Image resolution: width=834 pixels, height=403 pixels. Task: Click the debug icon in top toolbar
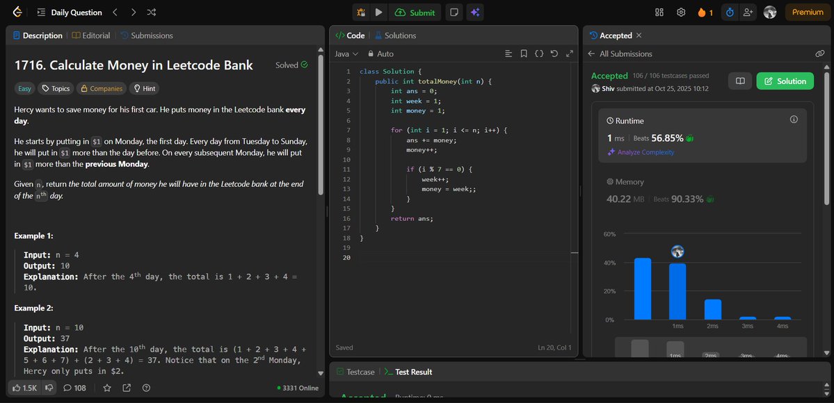click(361, 13)
